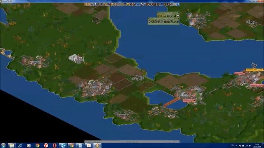This screenshot has height=148, width=264.
Task: Launch Internet Explorer from the taskbar
Action: tap(20, 146)
